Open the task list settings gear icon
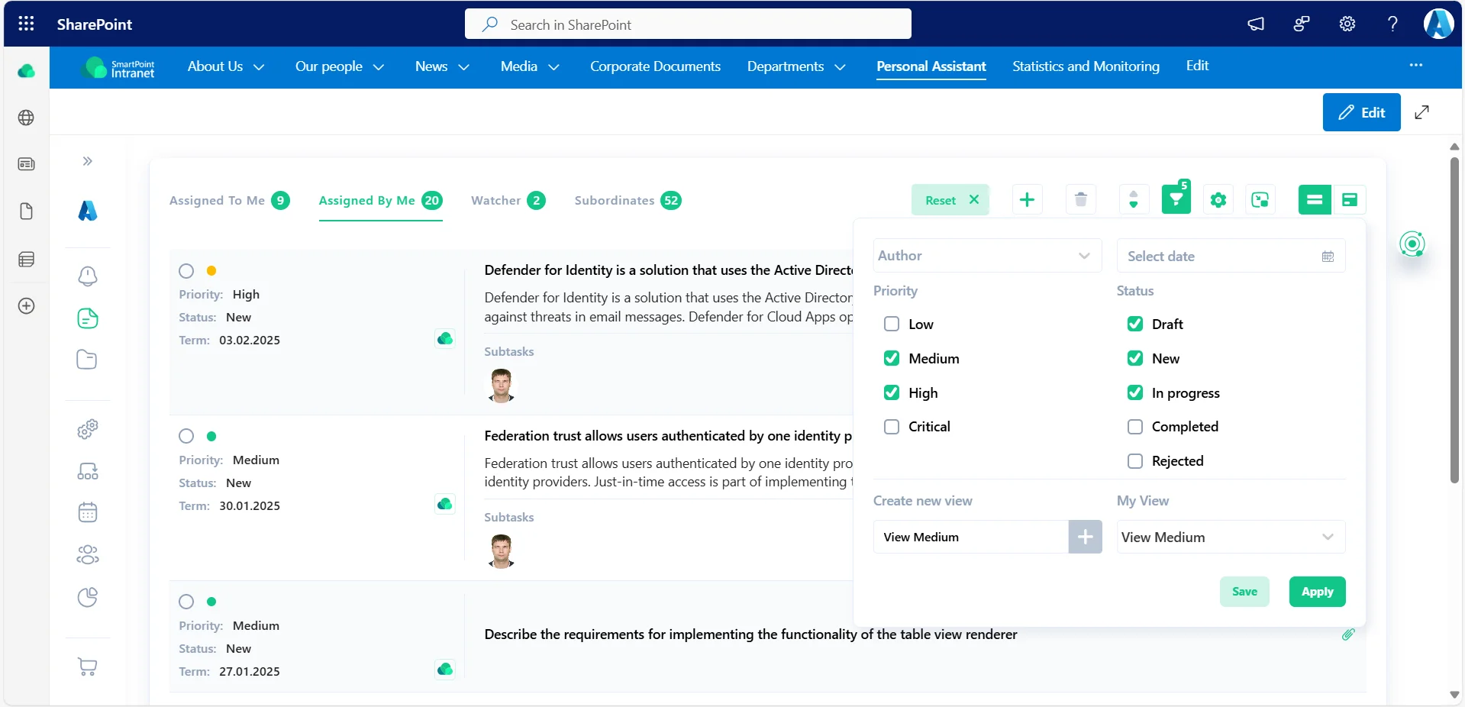1465x707 pixels. [1218, 200]
